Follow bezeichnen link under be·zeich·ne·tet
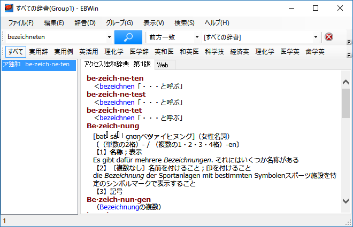 tap(117, 118)
